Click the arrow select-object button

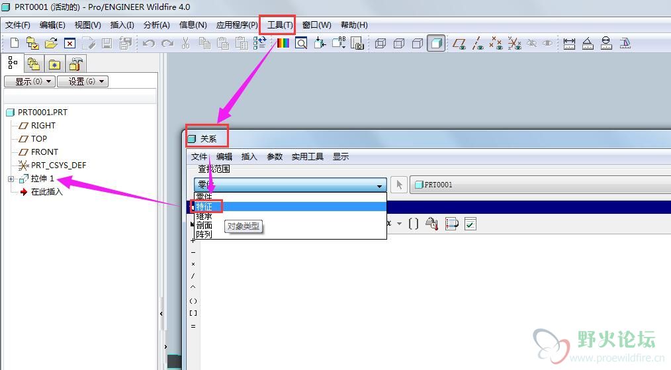pos(399,185)
